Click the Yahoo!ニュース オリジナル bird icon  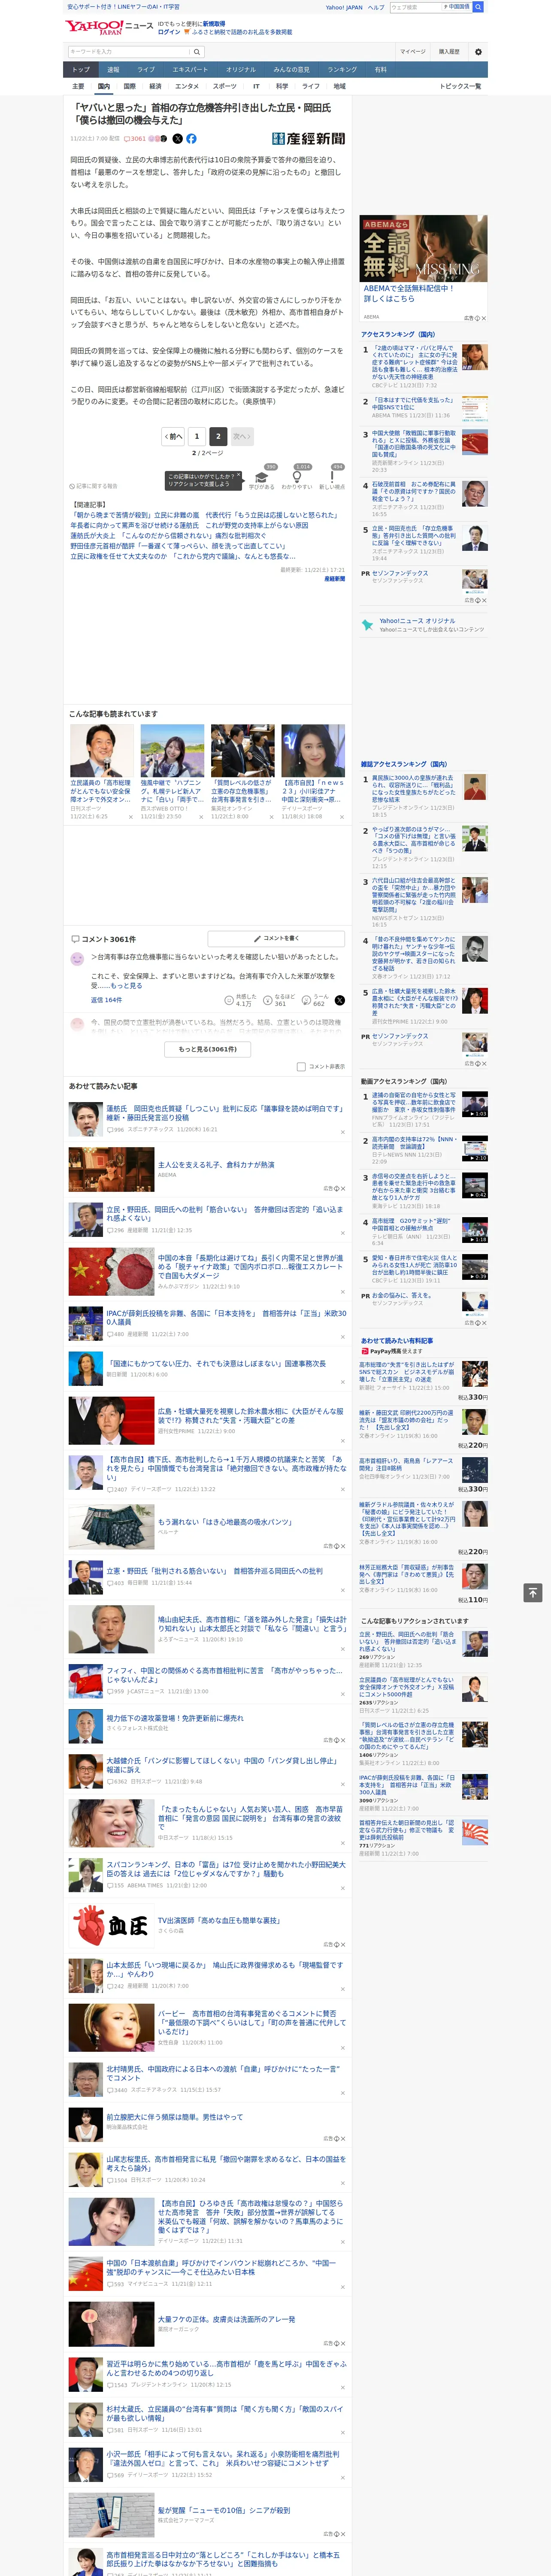[368, 625]
